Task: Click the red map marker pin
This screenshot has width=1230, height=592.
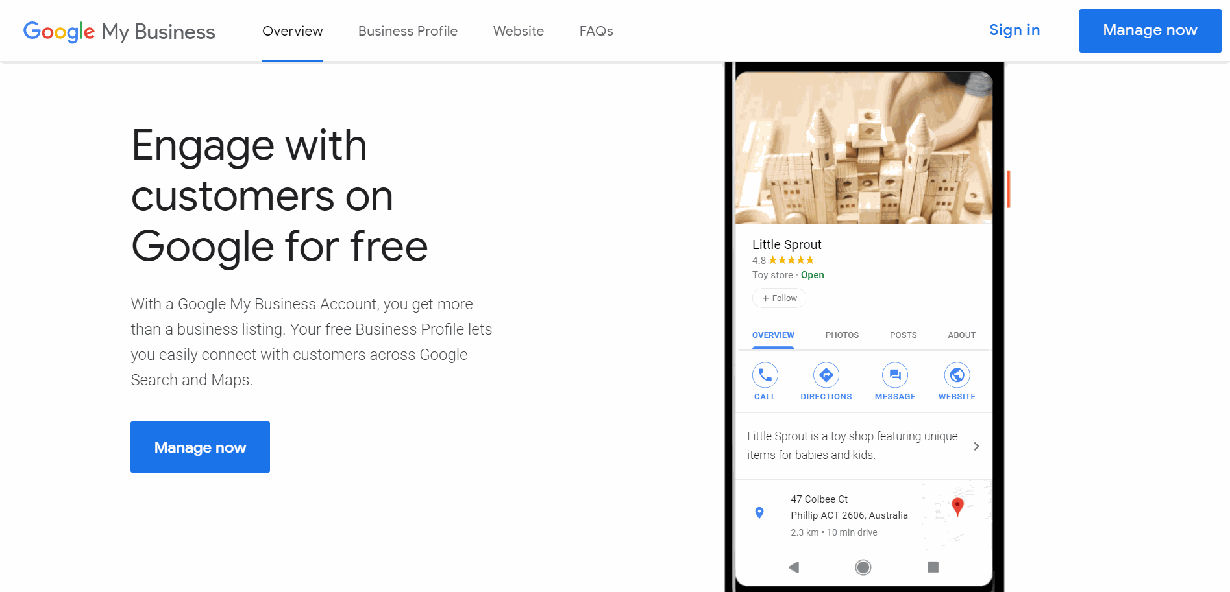Action: (x=957, y=506)
